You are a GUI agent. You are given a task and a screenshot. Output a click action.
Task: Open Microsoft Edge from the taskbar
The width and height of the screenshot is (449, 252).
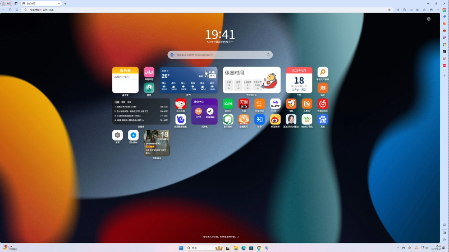[x=244, y=248]
